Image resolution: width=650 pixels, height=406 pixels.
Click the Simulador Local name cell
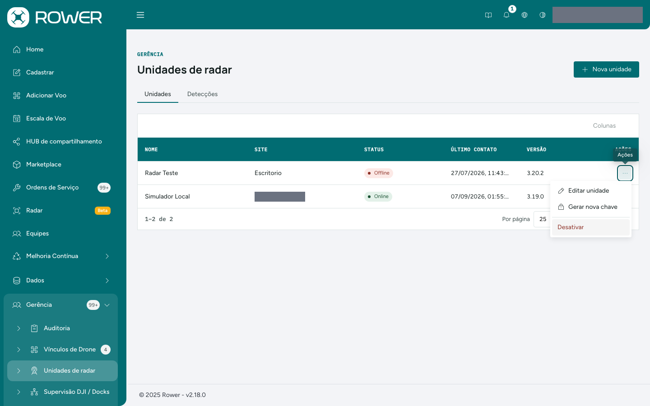(167, 197)
